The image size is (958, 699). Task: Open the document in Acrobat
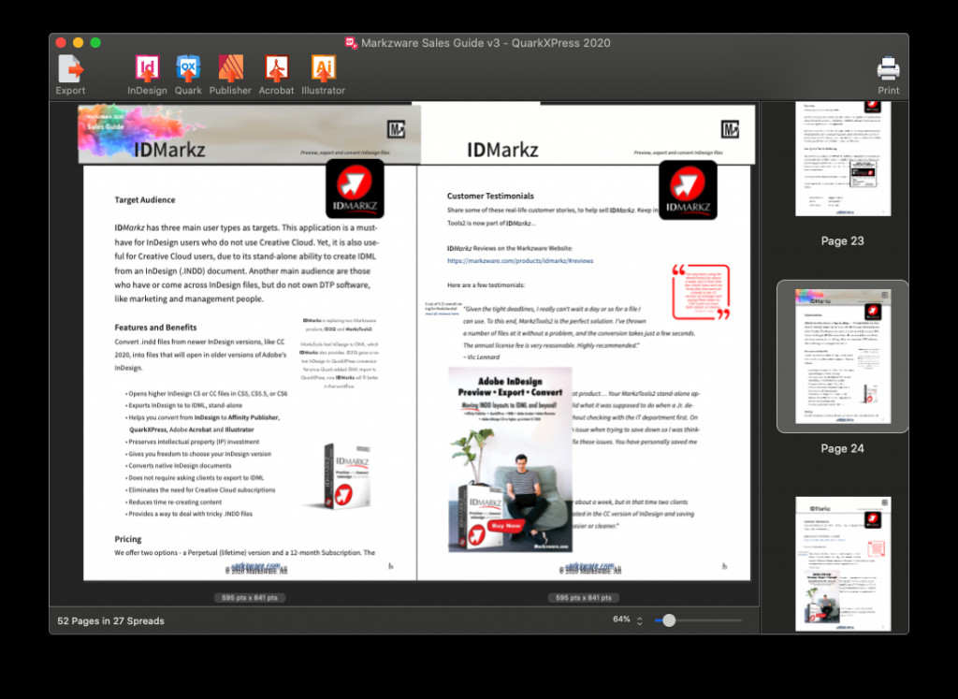[x=276, y=67]
